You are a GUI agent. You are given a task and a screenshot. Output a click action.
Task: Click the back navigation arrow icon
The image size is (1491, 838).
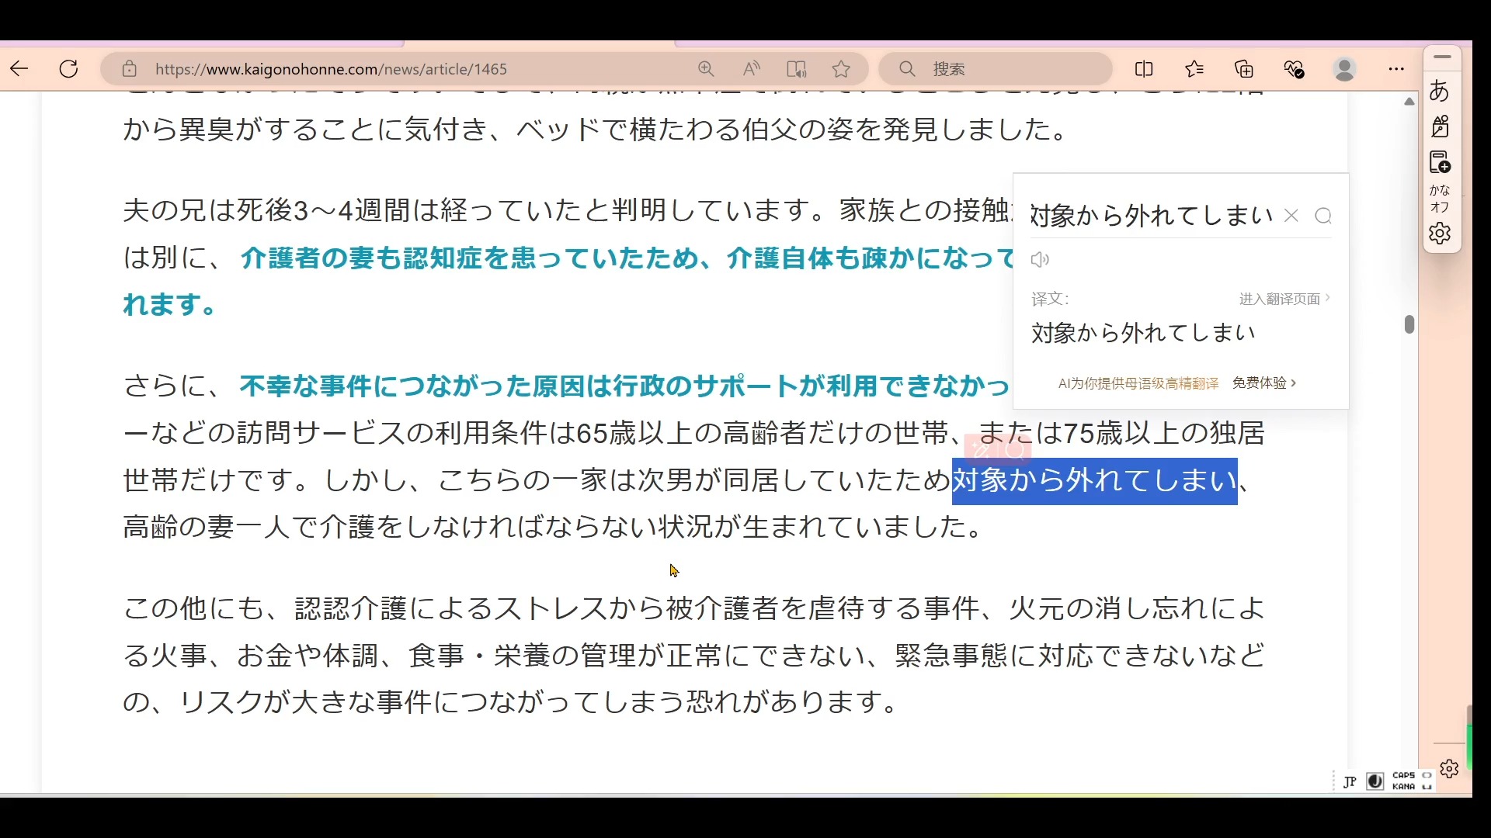pyautogui.click(x=19, y=68)
